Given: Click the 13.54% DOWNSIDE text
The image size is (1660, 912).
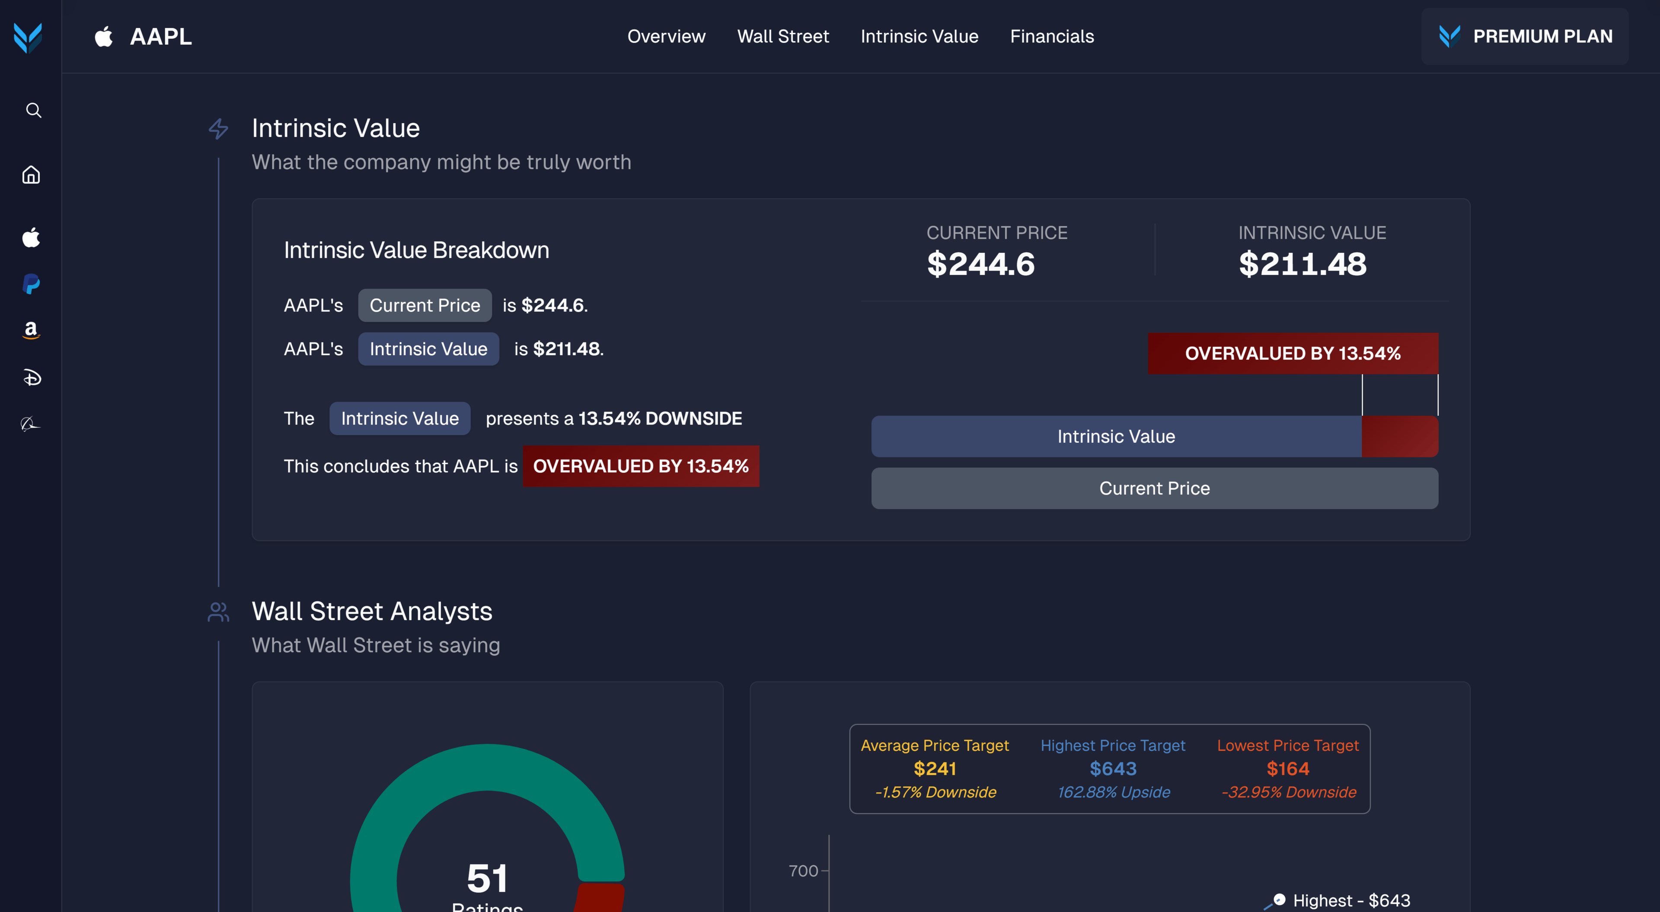Looking at the screenshot, I should pyautogui.click(x=660, y=418).
